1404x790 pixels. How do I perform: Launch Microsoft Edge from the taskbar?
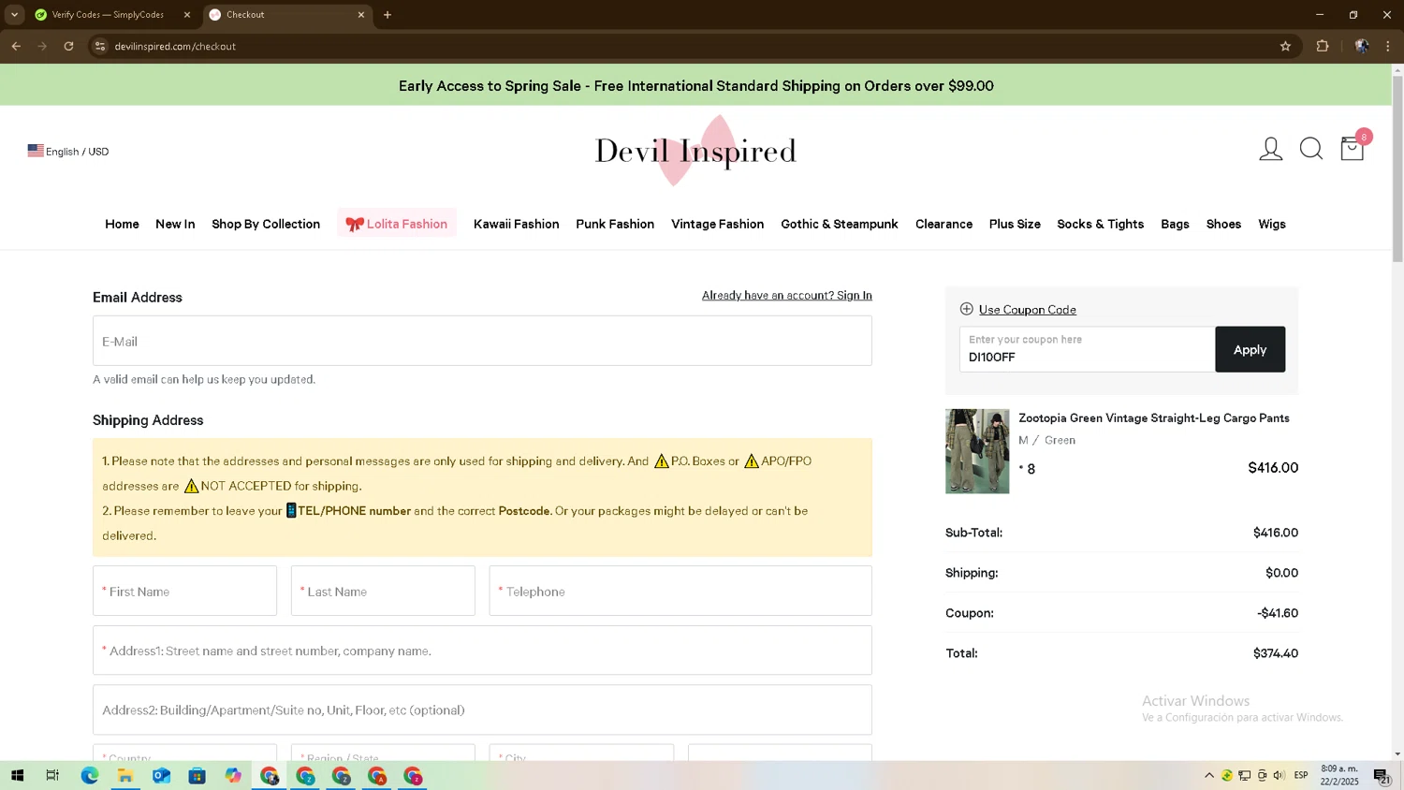pos(90,776)
